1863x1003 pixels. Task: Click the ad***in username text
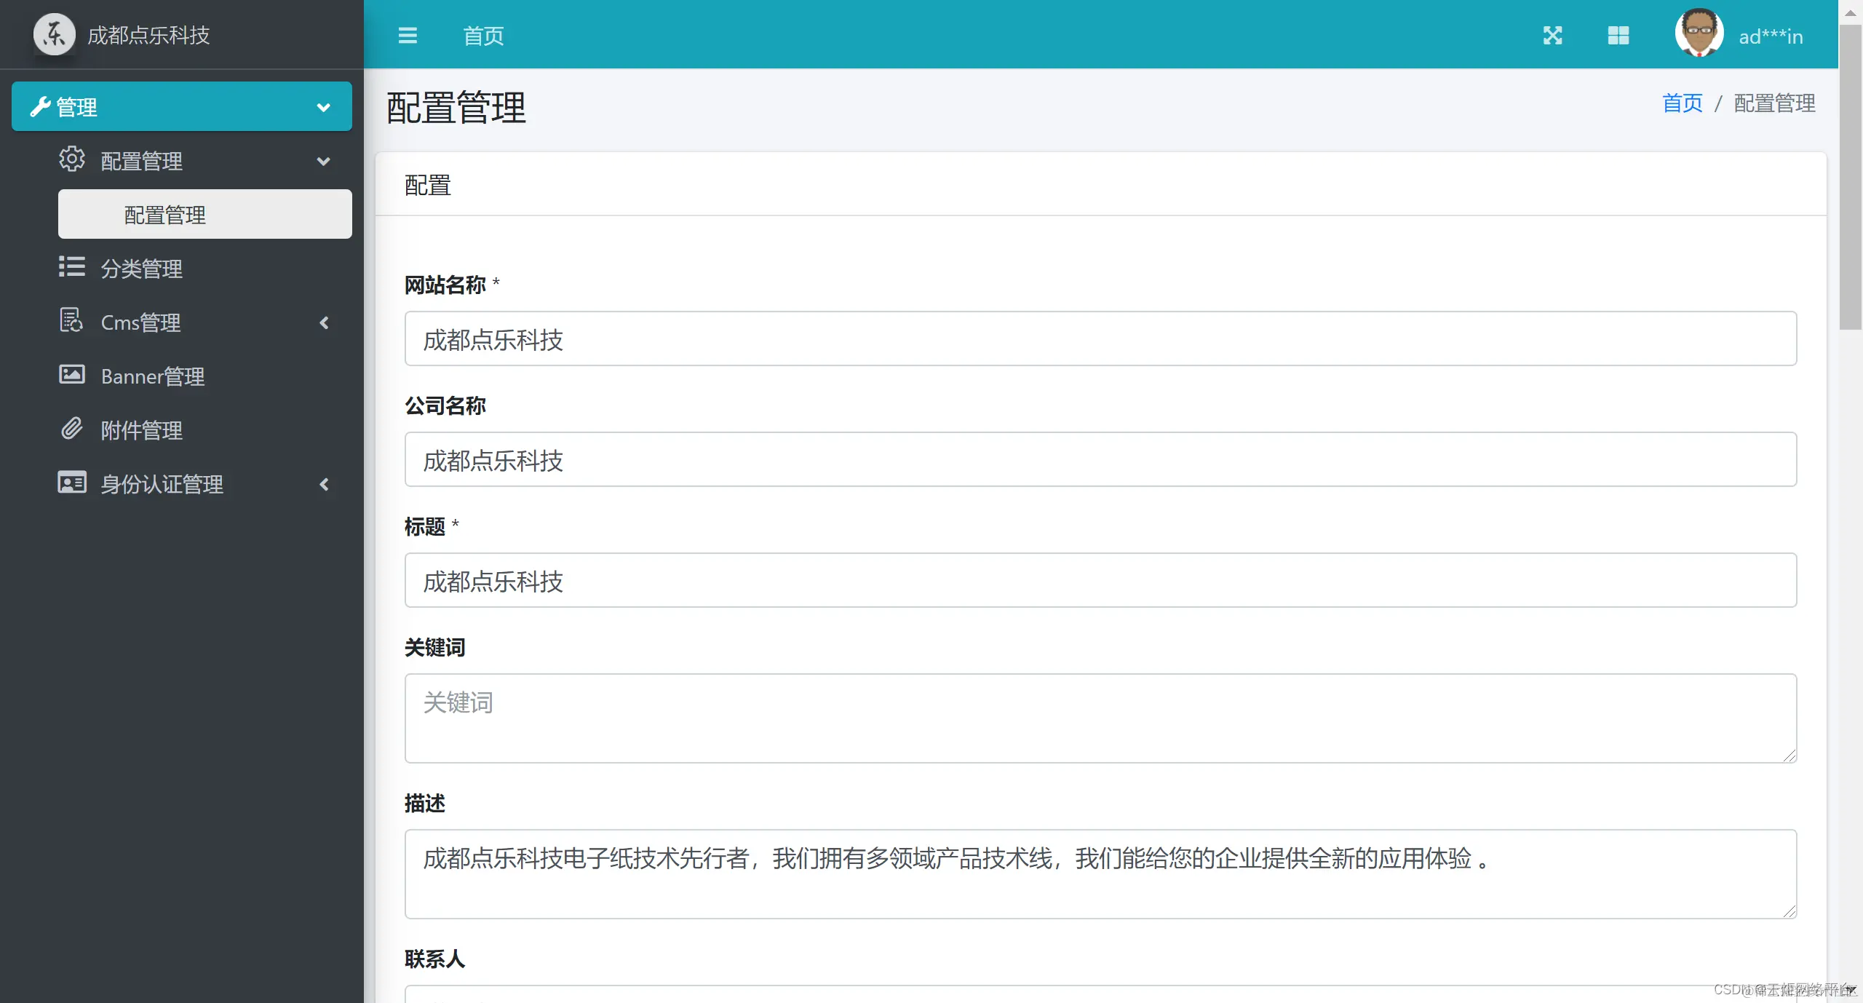1771,36
